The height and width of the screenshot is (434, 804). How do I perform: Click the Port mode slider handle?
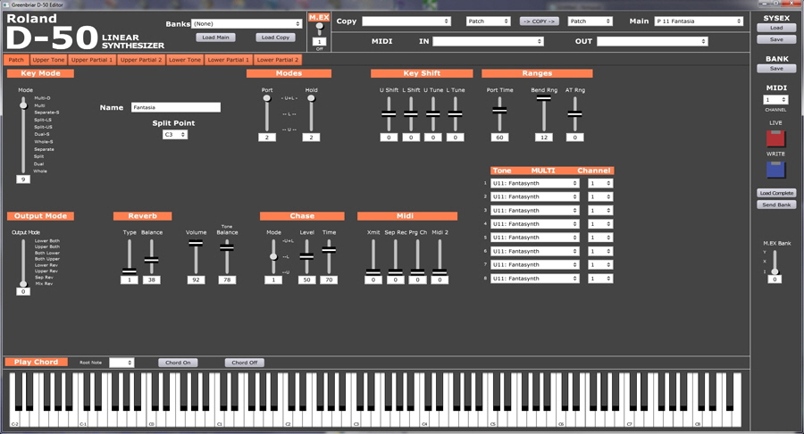point(266,98)
